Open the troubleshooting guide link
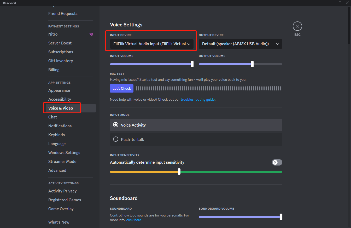This screenshot has width=351, height=228. coord(197,99)
